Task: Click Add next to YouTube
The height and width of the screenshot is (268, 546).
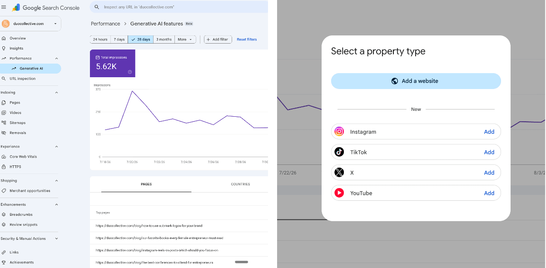Action: coord(489,193)
